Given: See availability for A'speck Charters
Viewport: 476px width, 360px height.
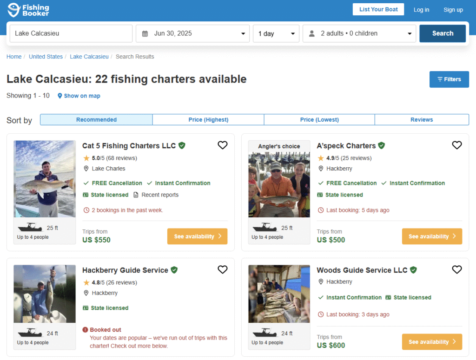Looking at the screenshot, I should pos(432,236).
